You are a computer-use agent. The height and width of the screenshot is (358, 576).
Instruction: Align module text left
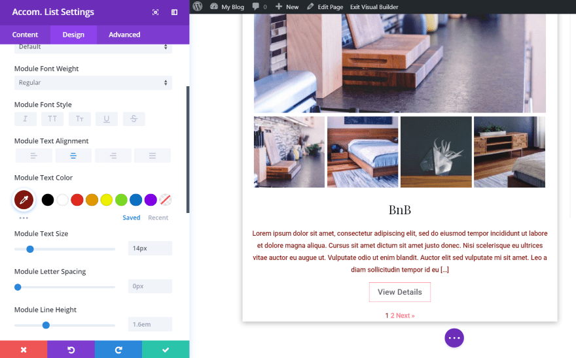tap(34, 155)
